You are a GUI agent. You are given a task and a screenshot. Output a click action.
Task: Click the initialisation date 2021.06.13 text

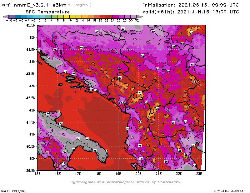tap(191, 5)
